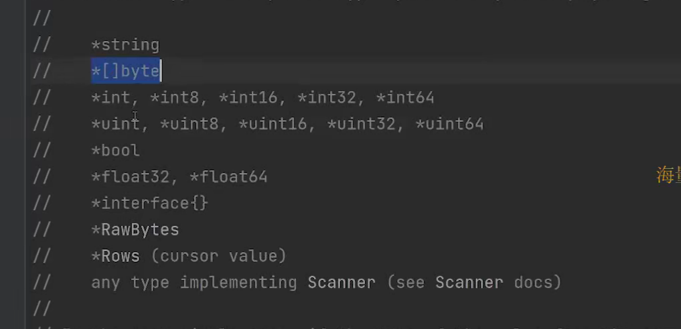Click the *uint64 type text
This screenshot has height=329, width=681.
coord(449,124)
